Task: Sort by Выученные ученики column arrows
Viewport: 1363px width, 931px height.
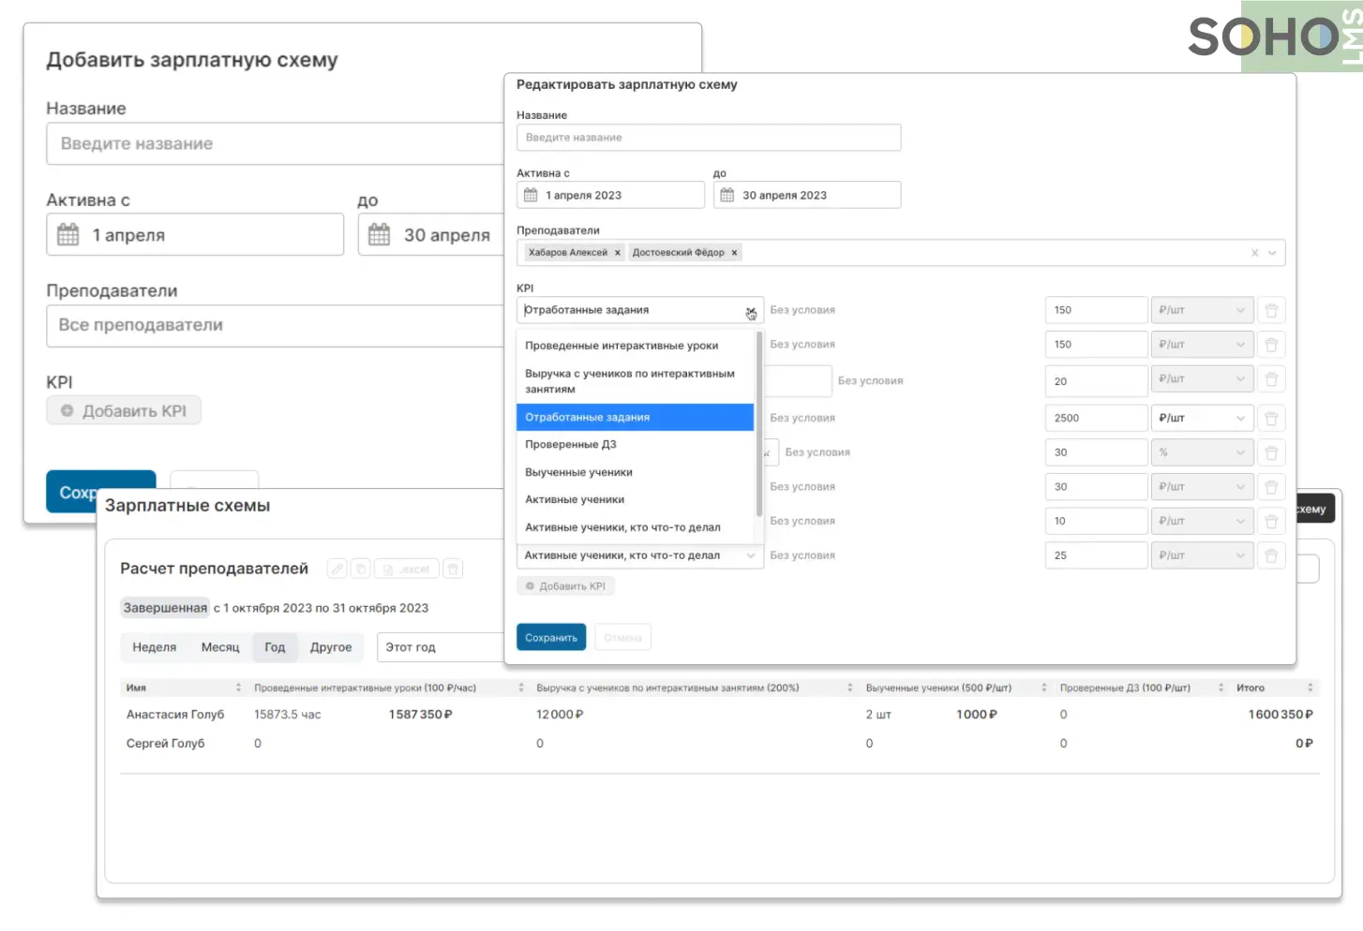Action: coord(1044,687)
